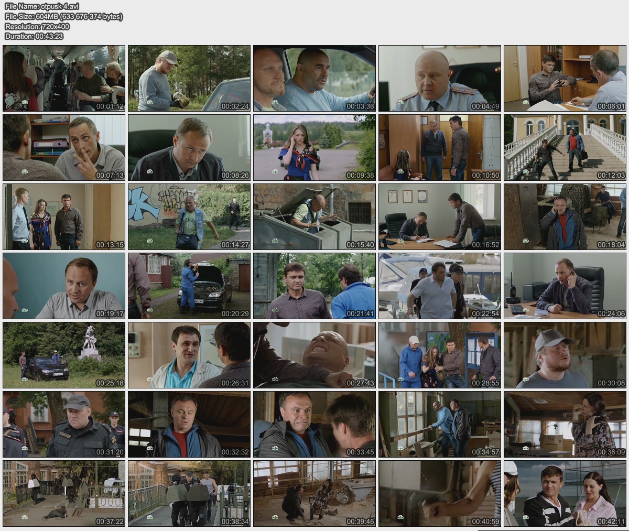Select the last thumbnail at 00:42:11

pos(565,493)
